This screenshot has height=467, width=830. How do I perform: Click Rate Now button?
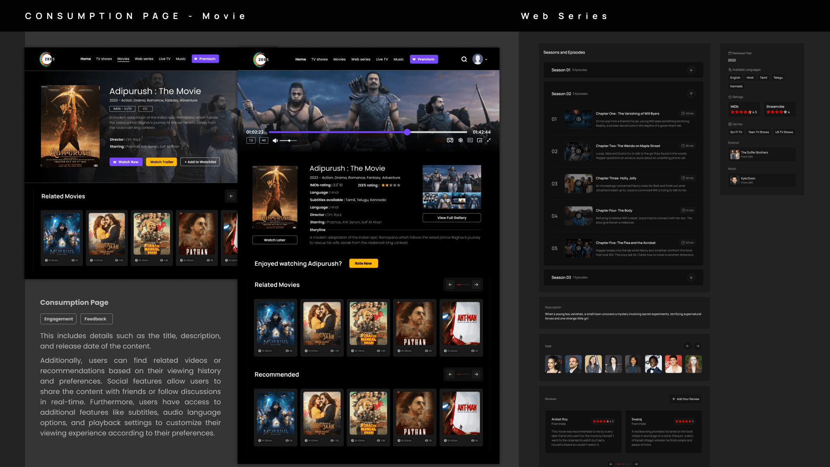(363, 263)
